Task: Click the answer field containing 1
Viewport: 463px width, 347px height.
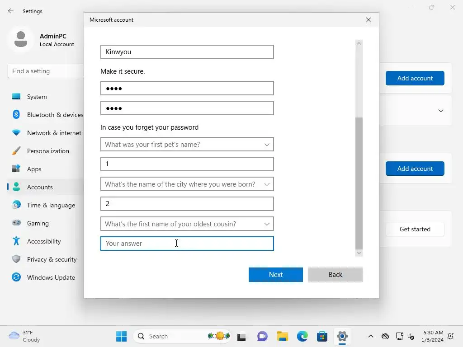Action: click(187, 164)
